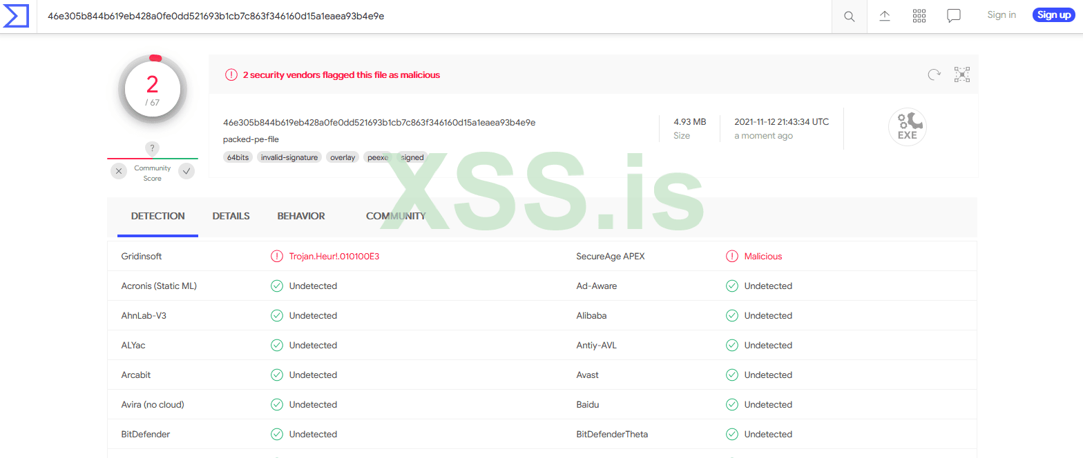Click the invalid-signature tag

click(x=289, y=157)
